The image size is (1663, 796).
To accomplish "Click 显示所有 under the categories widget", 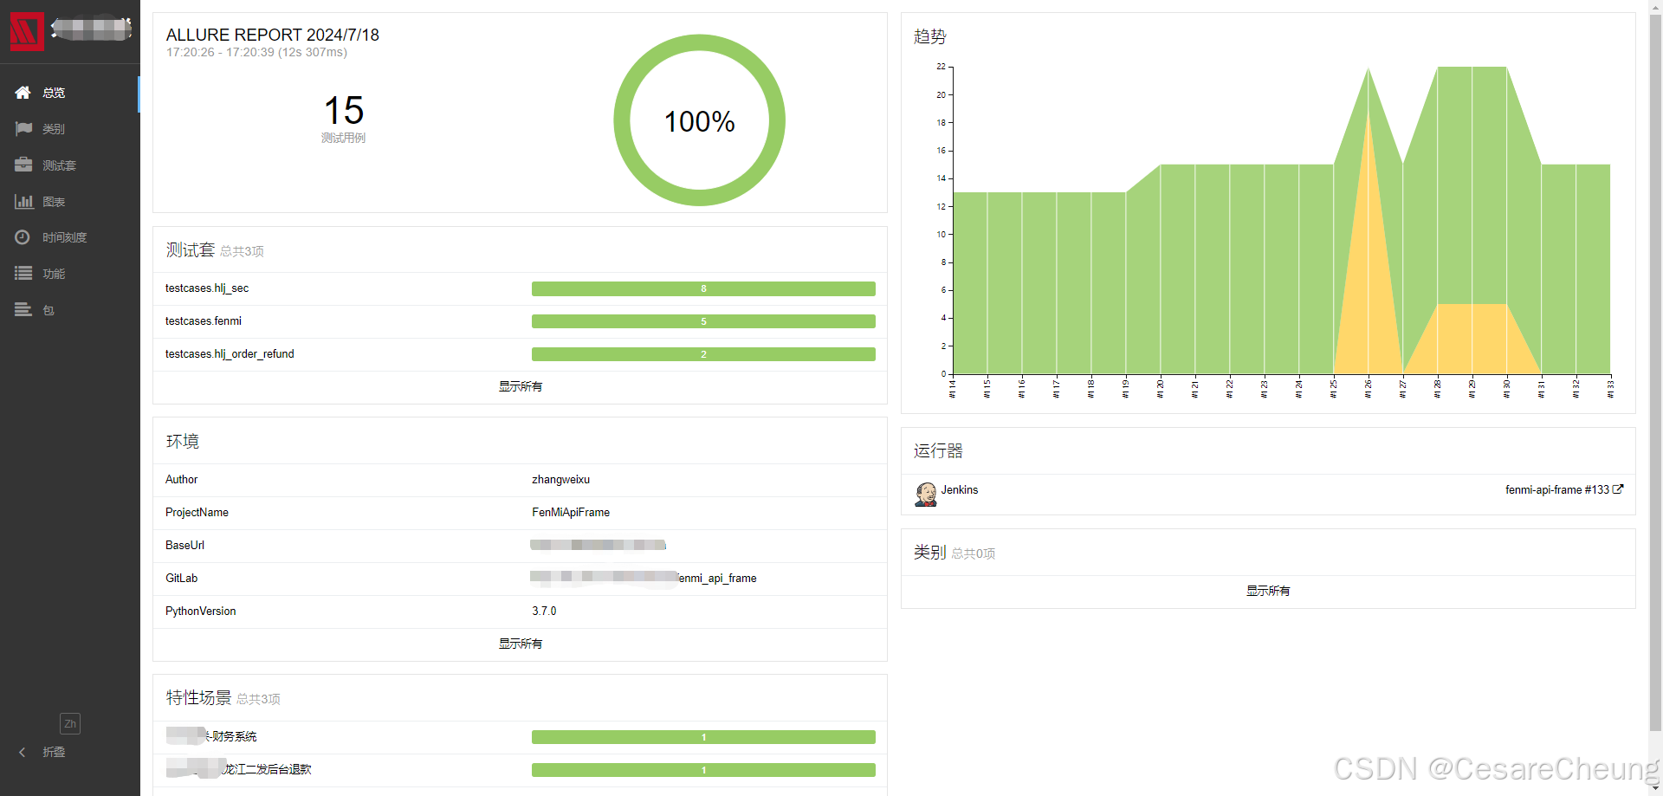I will [x=1268, y=591].
